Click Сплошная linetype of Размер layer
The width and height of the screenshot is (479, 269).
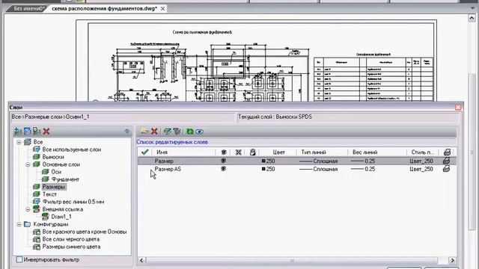point(318,161)
